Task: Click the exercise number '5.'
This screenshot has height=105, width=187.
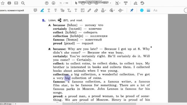Action: pos(44,20)
